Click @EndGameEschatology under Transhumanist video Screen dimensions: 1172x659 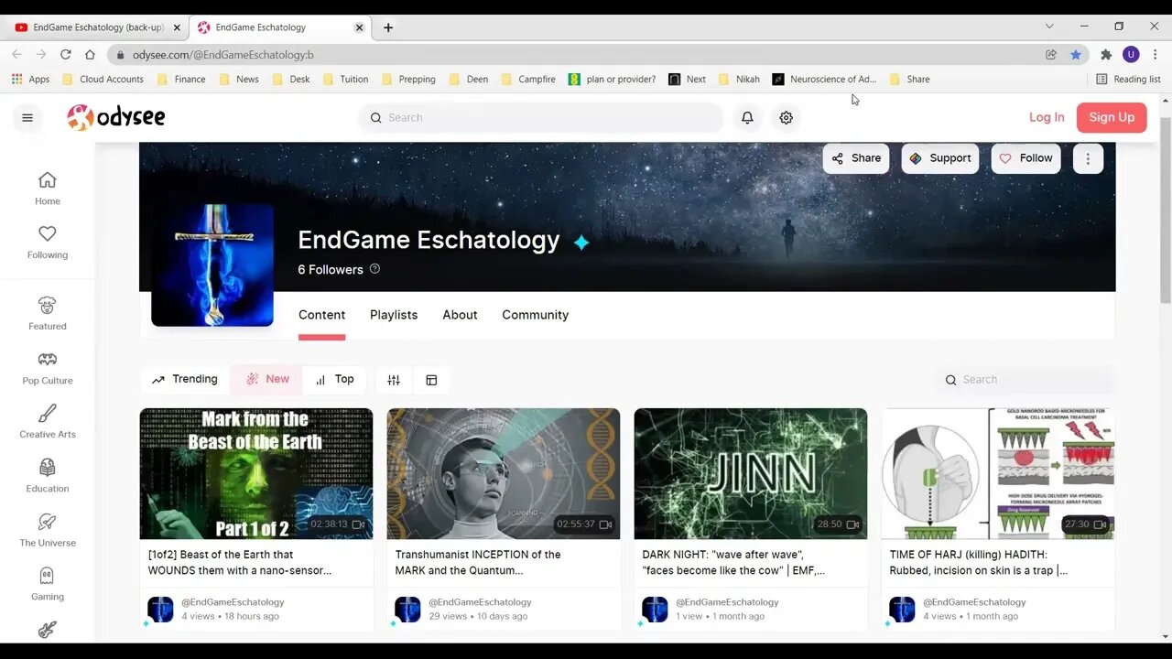tap(480, 602)
